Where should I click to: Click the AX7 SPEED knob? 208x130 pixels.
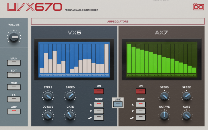186,96
